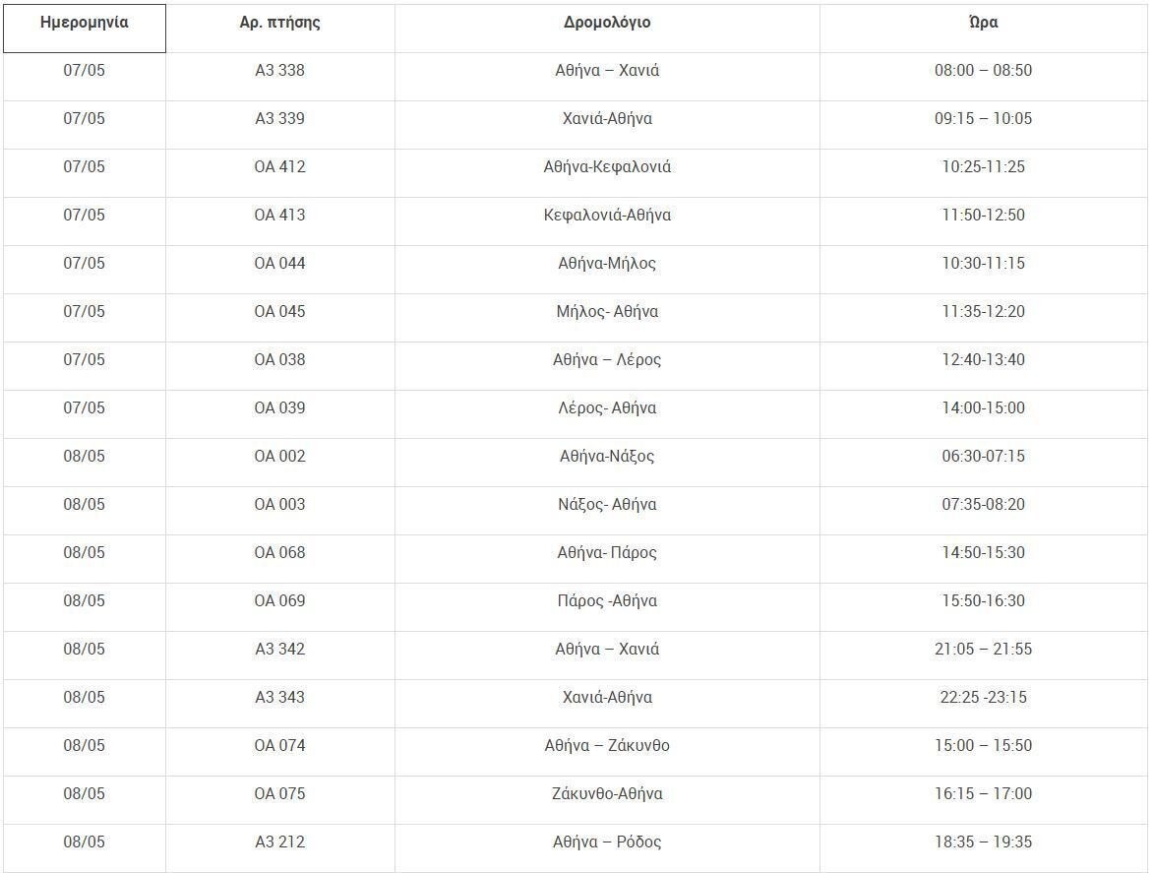The image size is (1153, 873).
Task: Select the OA 412 flight cell
Action: [x=280, y=173]
